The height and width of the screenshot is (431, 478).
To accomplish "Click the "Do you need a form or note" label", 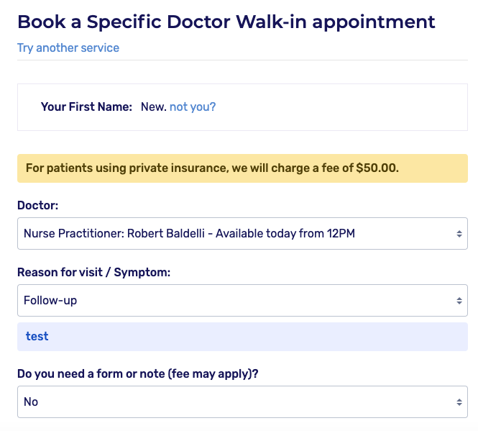I will [101, 374].
